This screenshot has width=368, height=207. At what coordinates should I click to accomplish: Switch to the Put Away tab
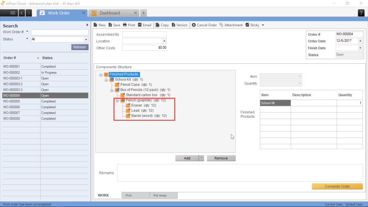pyautogui.click(x=164, y=195)
